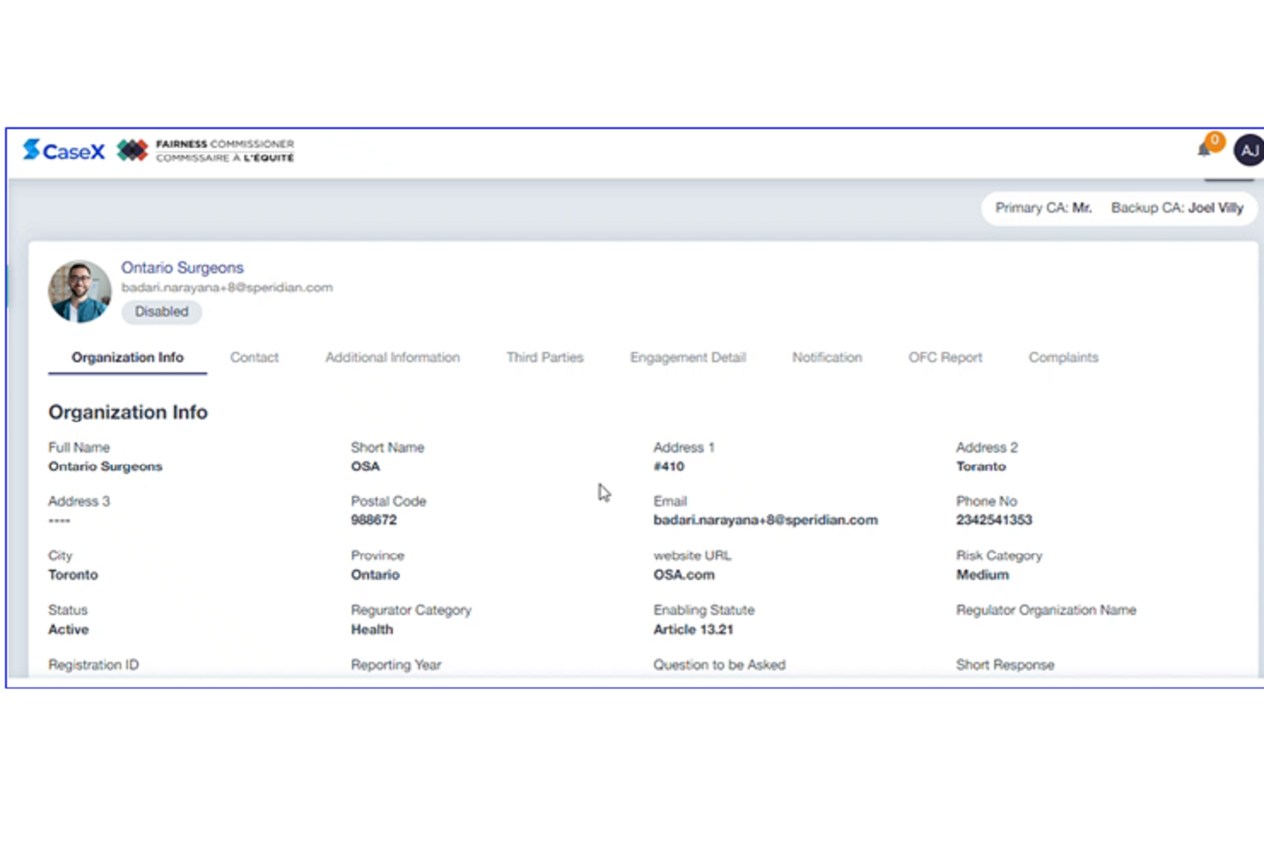Click Postal Code value 988672
This screenshot has height=843, width=1264.
(374, 520)
